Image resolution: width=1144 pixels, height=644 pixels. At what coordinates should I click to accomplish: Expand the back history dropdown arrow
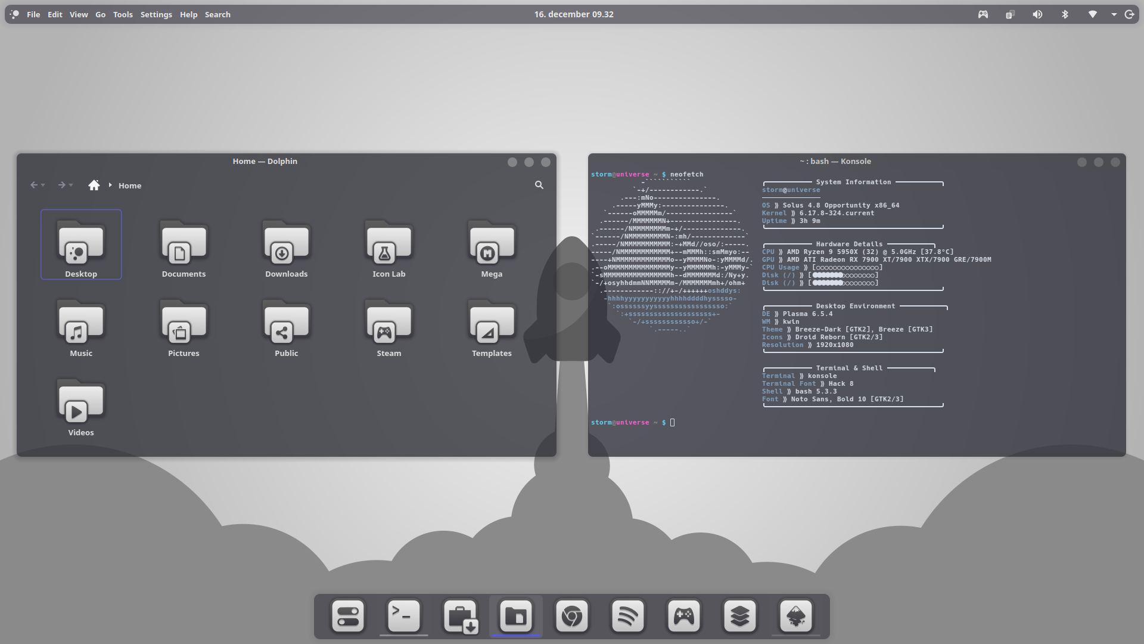click(x=43, y=185)
